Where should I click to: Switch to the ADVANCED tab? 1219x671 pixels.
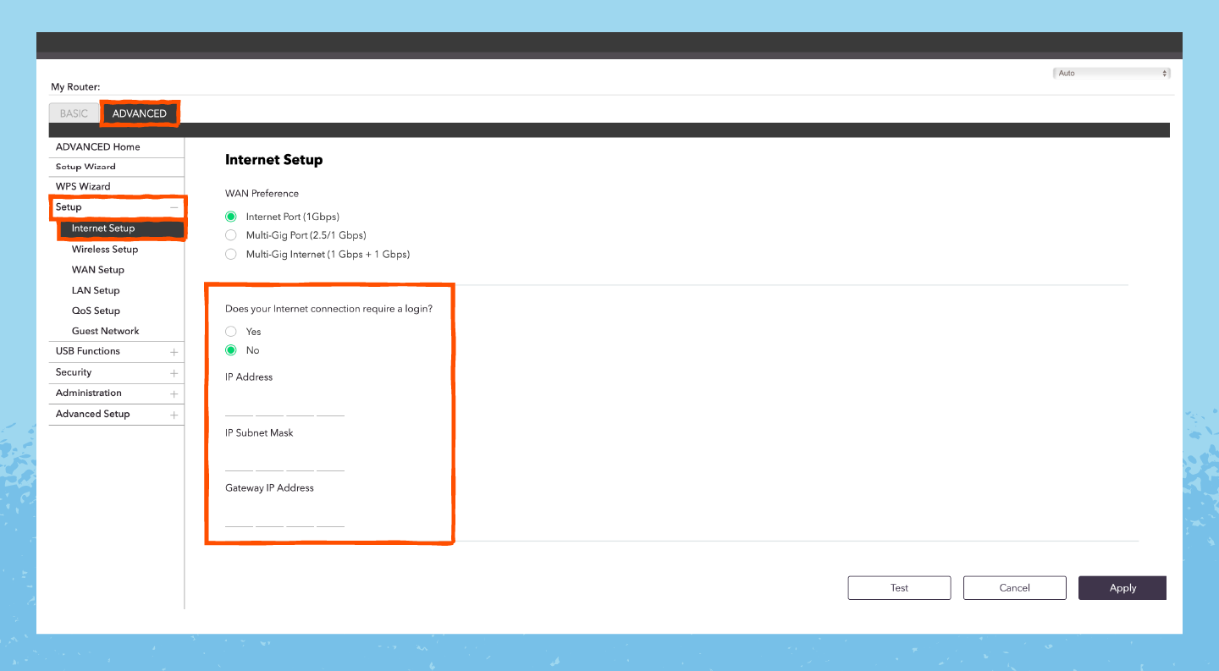tap(140, 113)
